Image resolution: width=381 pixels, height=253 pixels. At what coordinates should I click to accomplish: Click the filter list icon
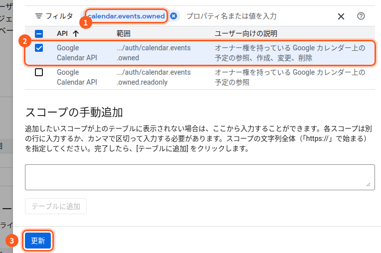point(38,16)
